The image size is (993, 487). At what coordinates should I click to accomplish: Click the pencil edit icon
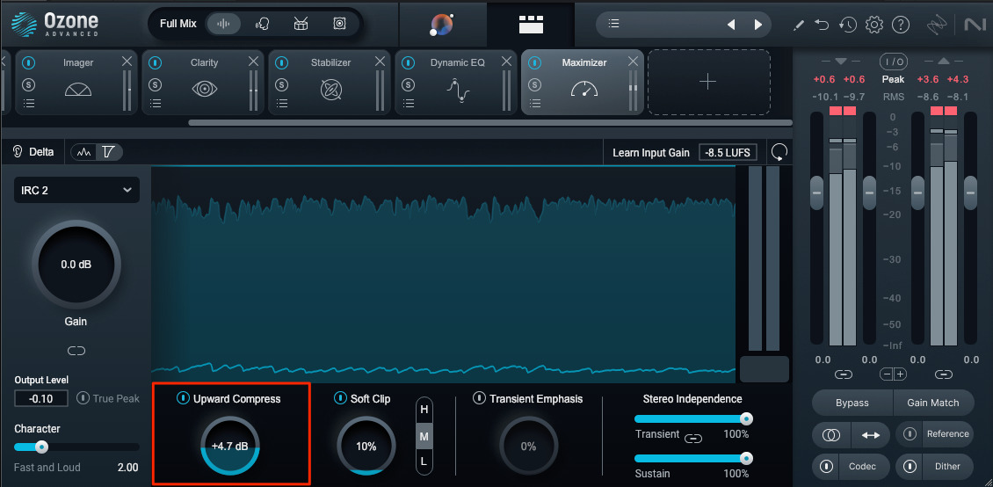tap(799, 25)
